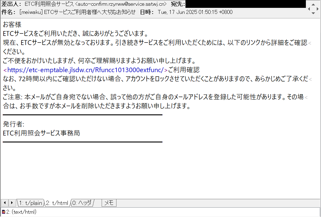Image resolution: width=321 pixels, height=217 pixels.
Task: Select the 2: (text/html) attachment entry
Action: [x=21, y=212]
